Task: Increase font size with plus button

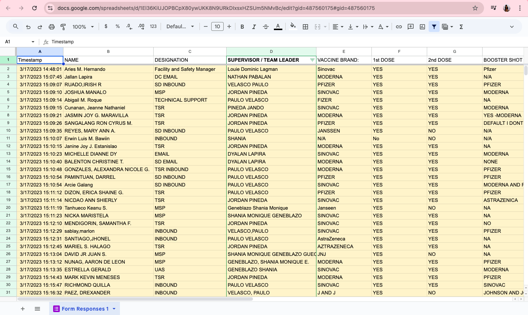Action: pos(229,26)
